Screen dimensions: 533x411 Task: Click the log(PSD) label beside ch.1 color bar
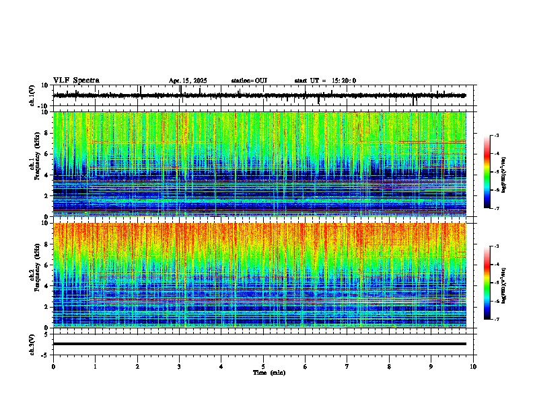tap(504, 175)
